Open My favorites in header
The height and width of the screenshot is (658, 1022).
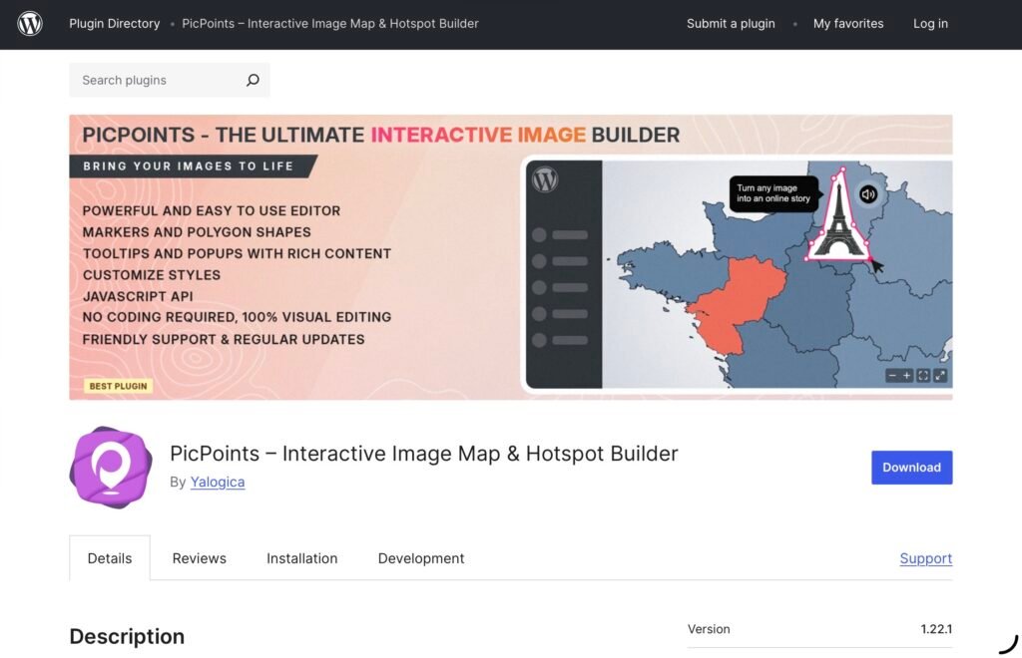(848, 24)
